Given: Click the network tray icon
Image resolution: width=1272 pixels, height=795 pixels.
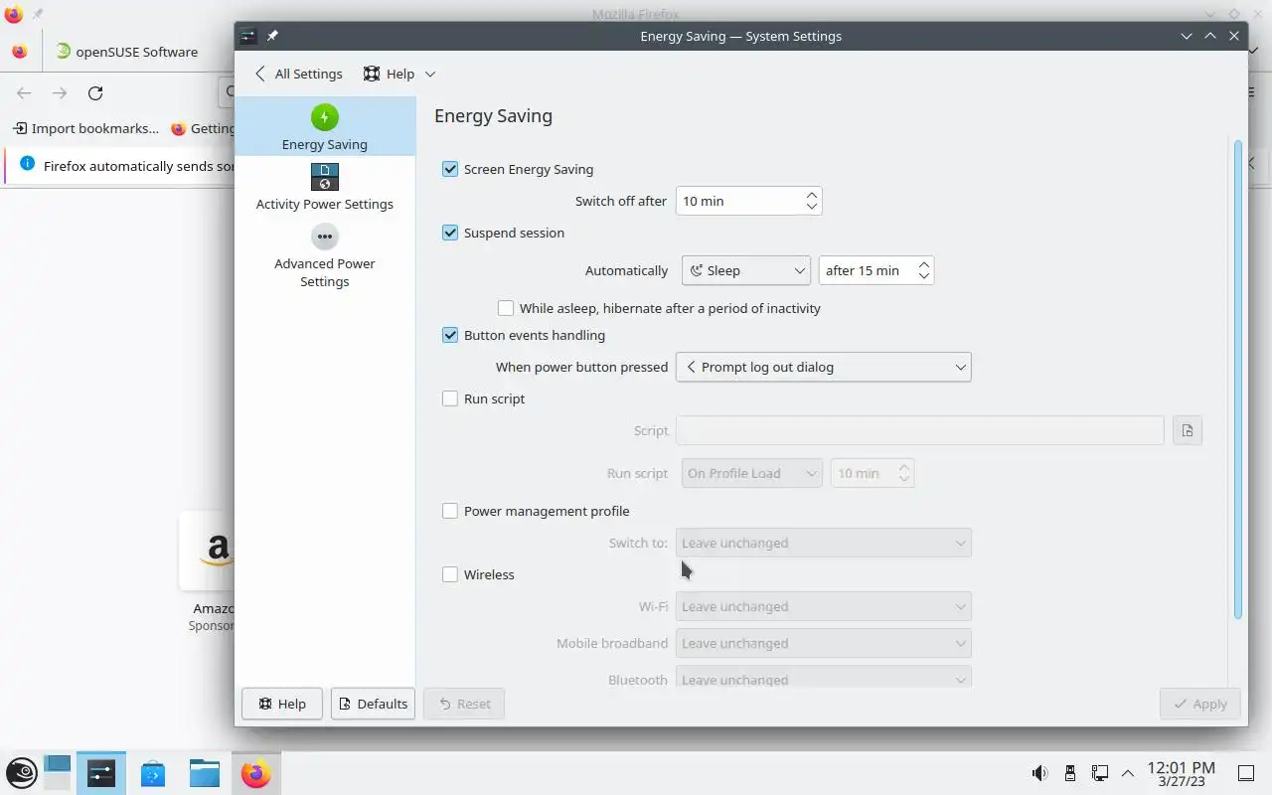Looking at the screenshot, I should (1099, 773).
